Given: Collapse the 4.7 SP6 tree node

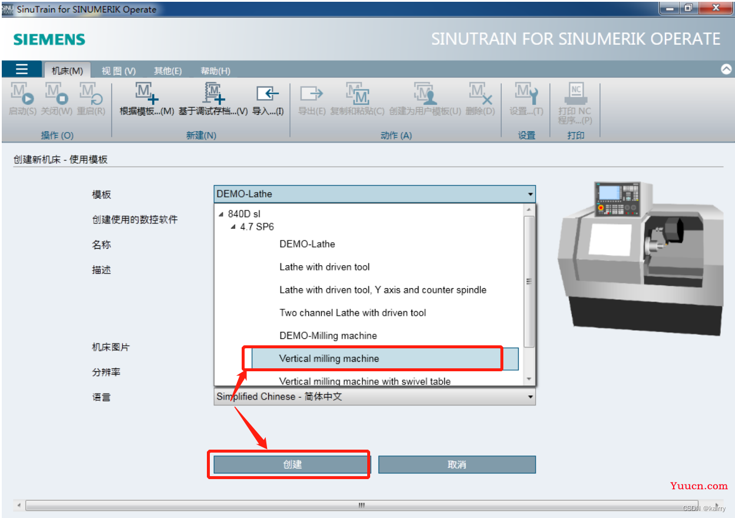Looking at the screenshot, I should [x=233, y=227].
